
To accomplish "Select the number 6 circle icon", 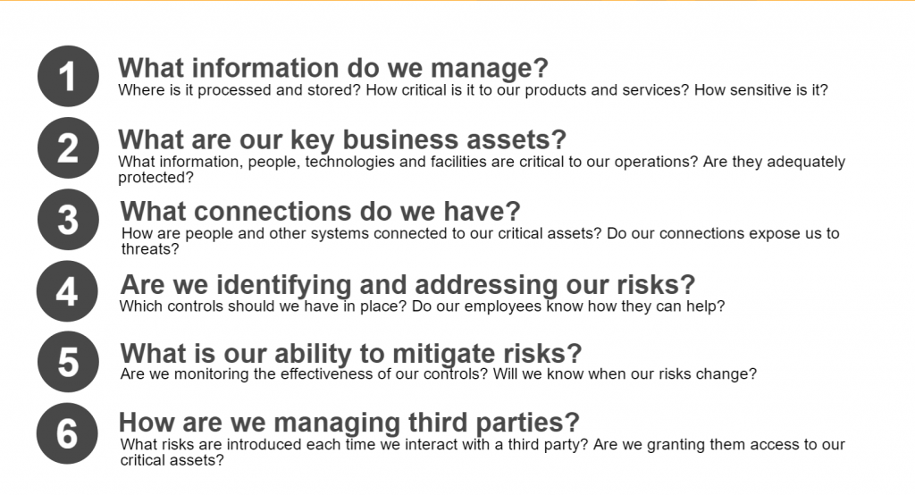I will tap(68, 433).
